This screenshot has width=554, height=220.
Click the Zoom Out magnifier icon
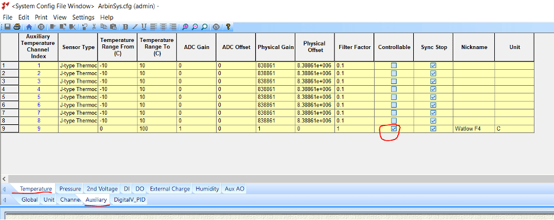[195, 27]
